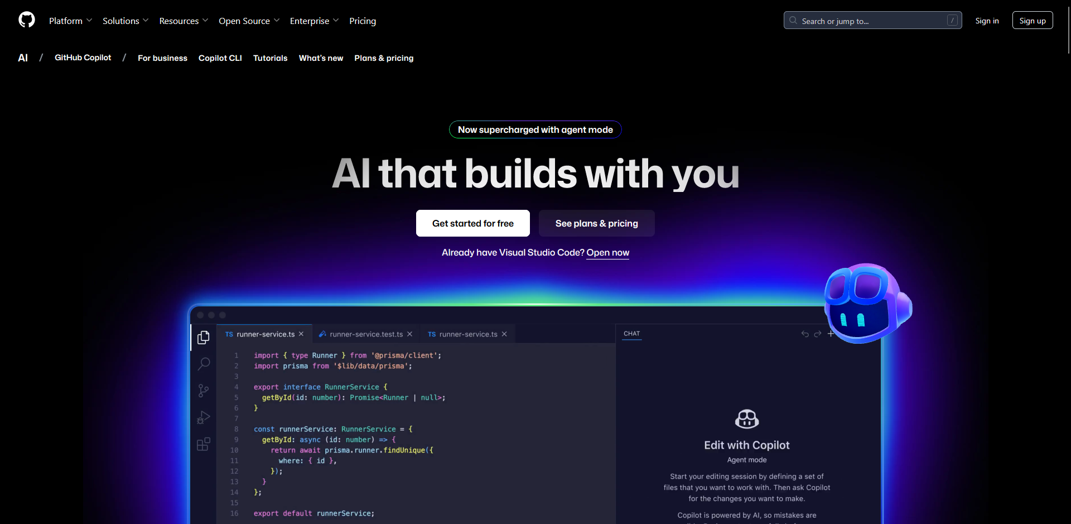Click the Copilot icon above Edit with Copilot
1071x524 pixels.
747,419
